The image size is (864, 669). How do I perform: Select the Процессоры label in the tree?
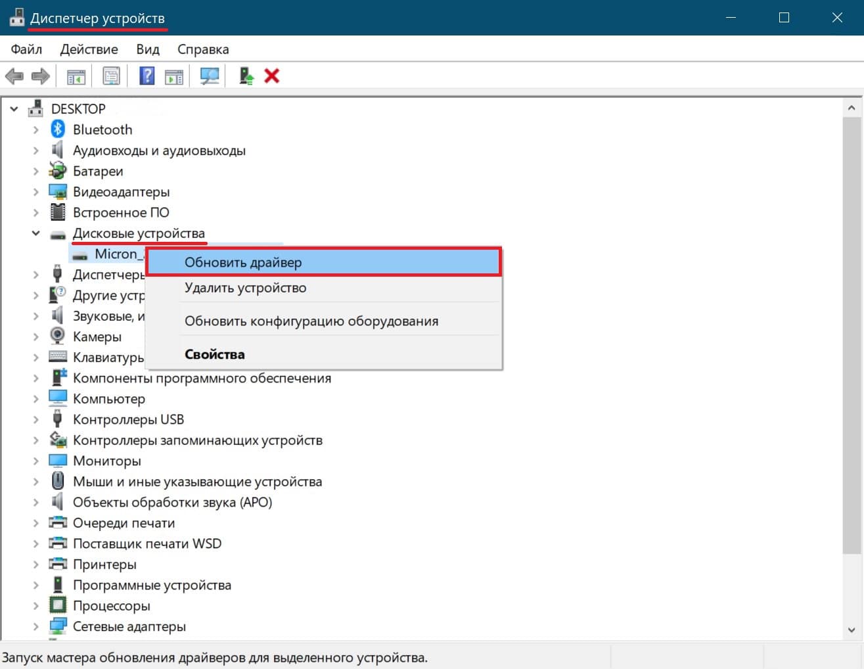(x=112, y=605)
